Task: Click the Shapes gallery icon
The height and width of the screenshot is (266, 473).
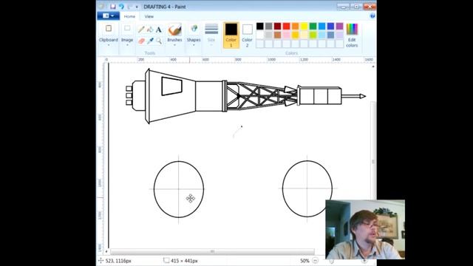Action: [194, 29]
